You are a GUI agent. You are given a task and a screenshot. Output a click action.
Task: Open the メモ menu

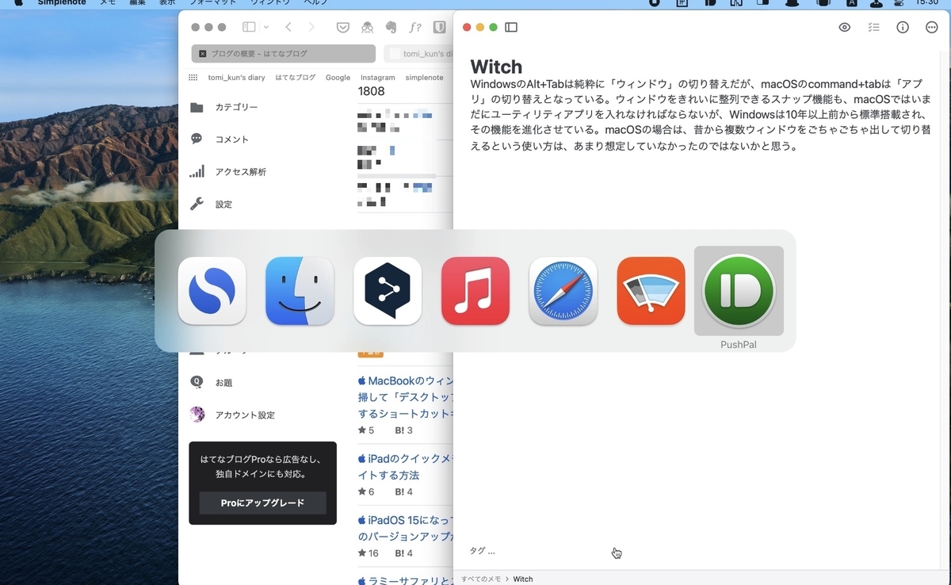click(107, 3)
